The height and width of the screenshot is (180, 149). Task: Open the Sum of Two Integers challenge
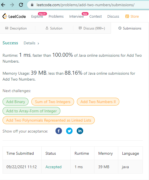(x=53, y=102)
